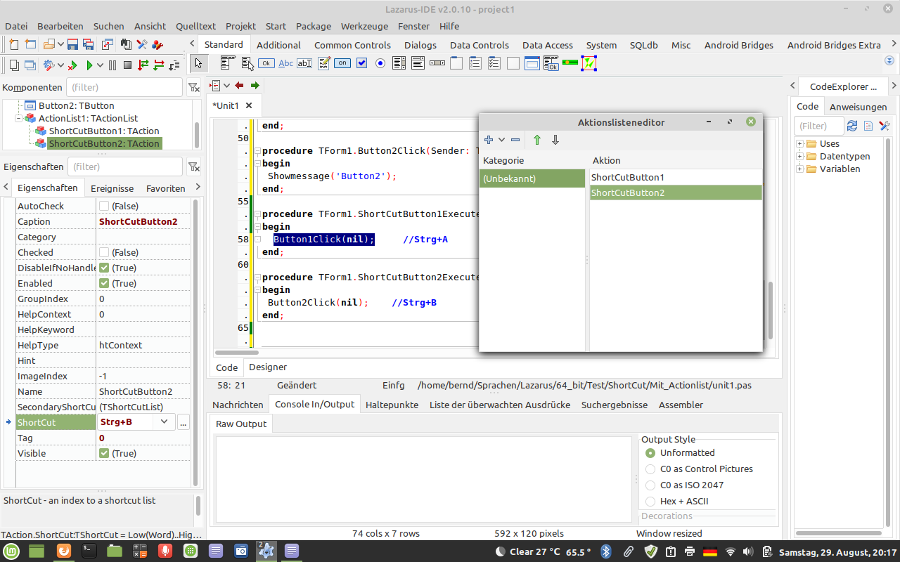Click the ShortCut ellipsis button
Viewport: 900px width, 562px height.
(184, 422)
